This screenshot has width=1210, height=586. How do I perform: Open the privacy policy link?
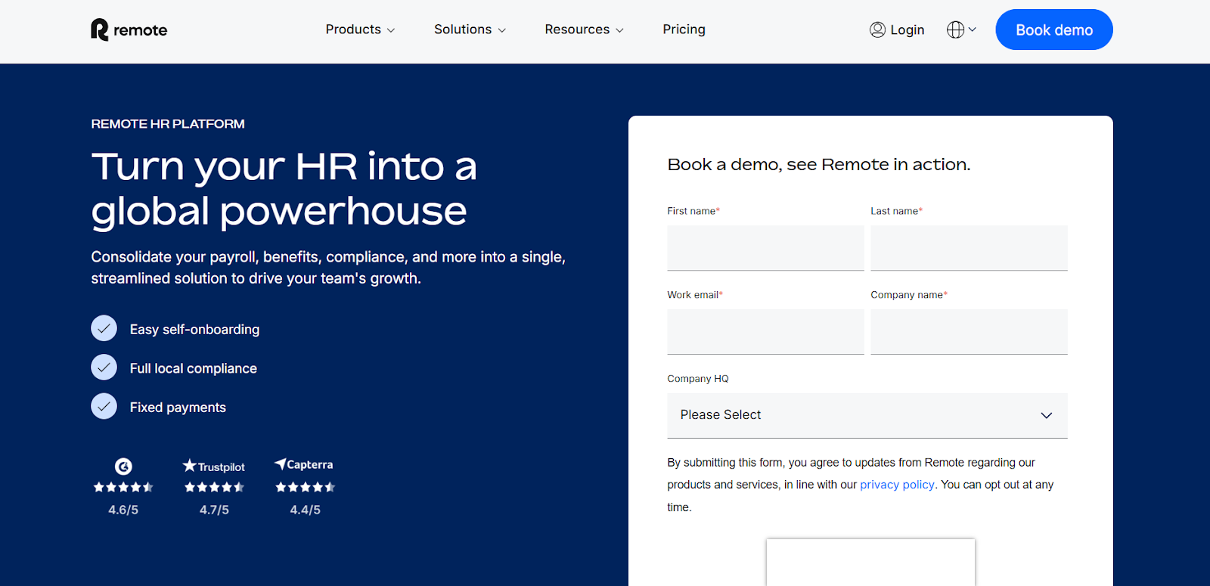pos(897,485)
